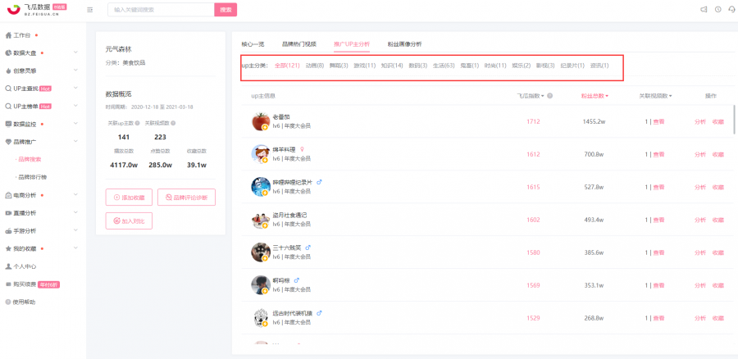Expand the 直播分析 sidebar menu

(x=75, y=212)
